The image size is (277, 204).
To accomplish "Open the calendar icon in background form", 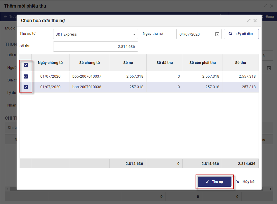I will [x=269, y=68].
